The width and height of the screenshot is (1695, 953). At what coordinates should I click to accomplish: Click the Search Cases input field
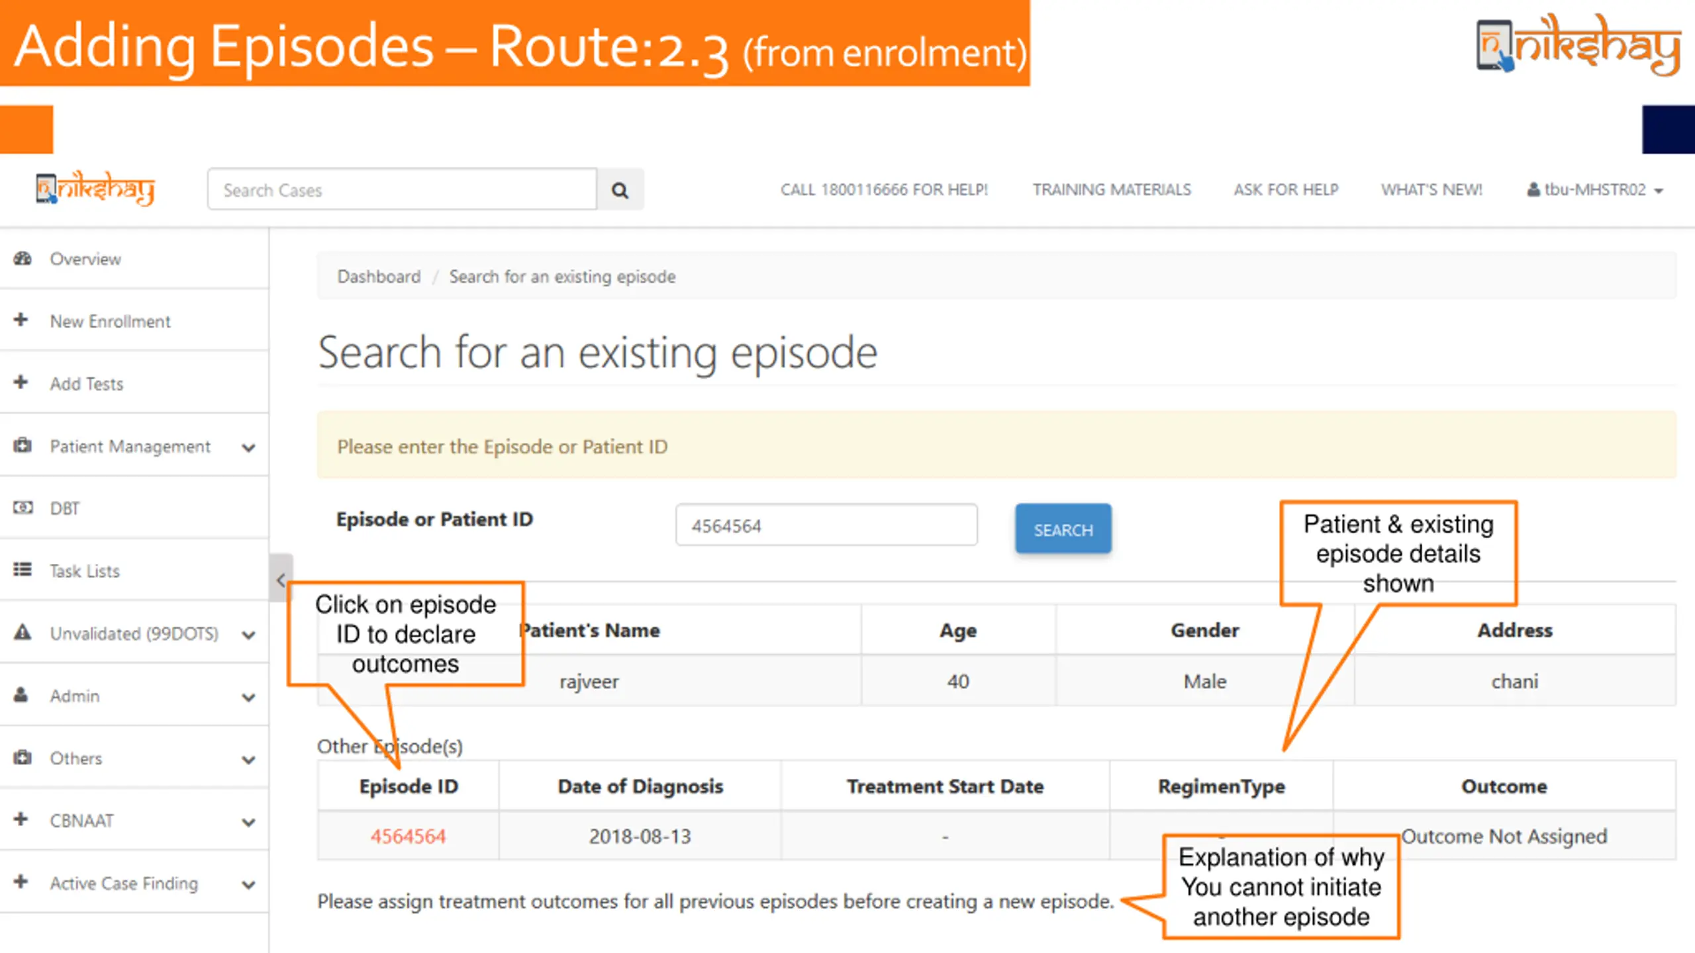(x=402, y=190)
